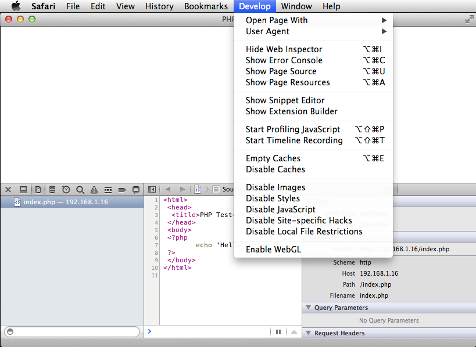Viewport: 476px width, 347px height.
Task: Show Issues via the warning triangle icon
Action: tap(94, 190)
